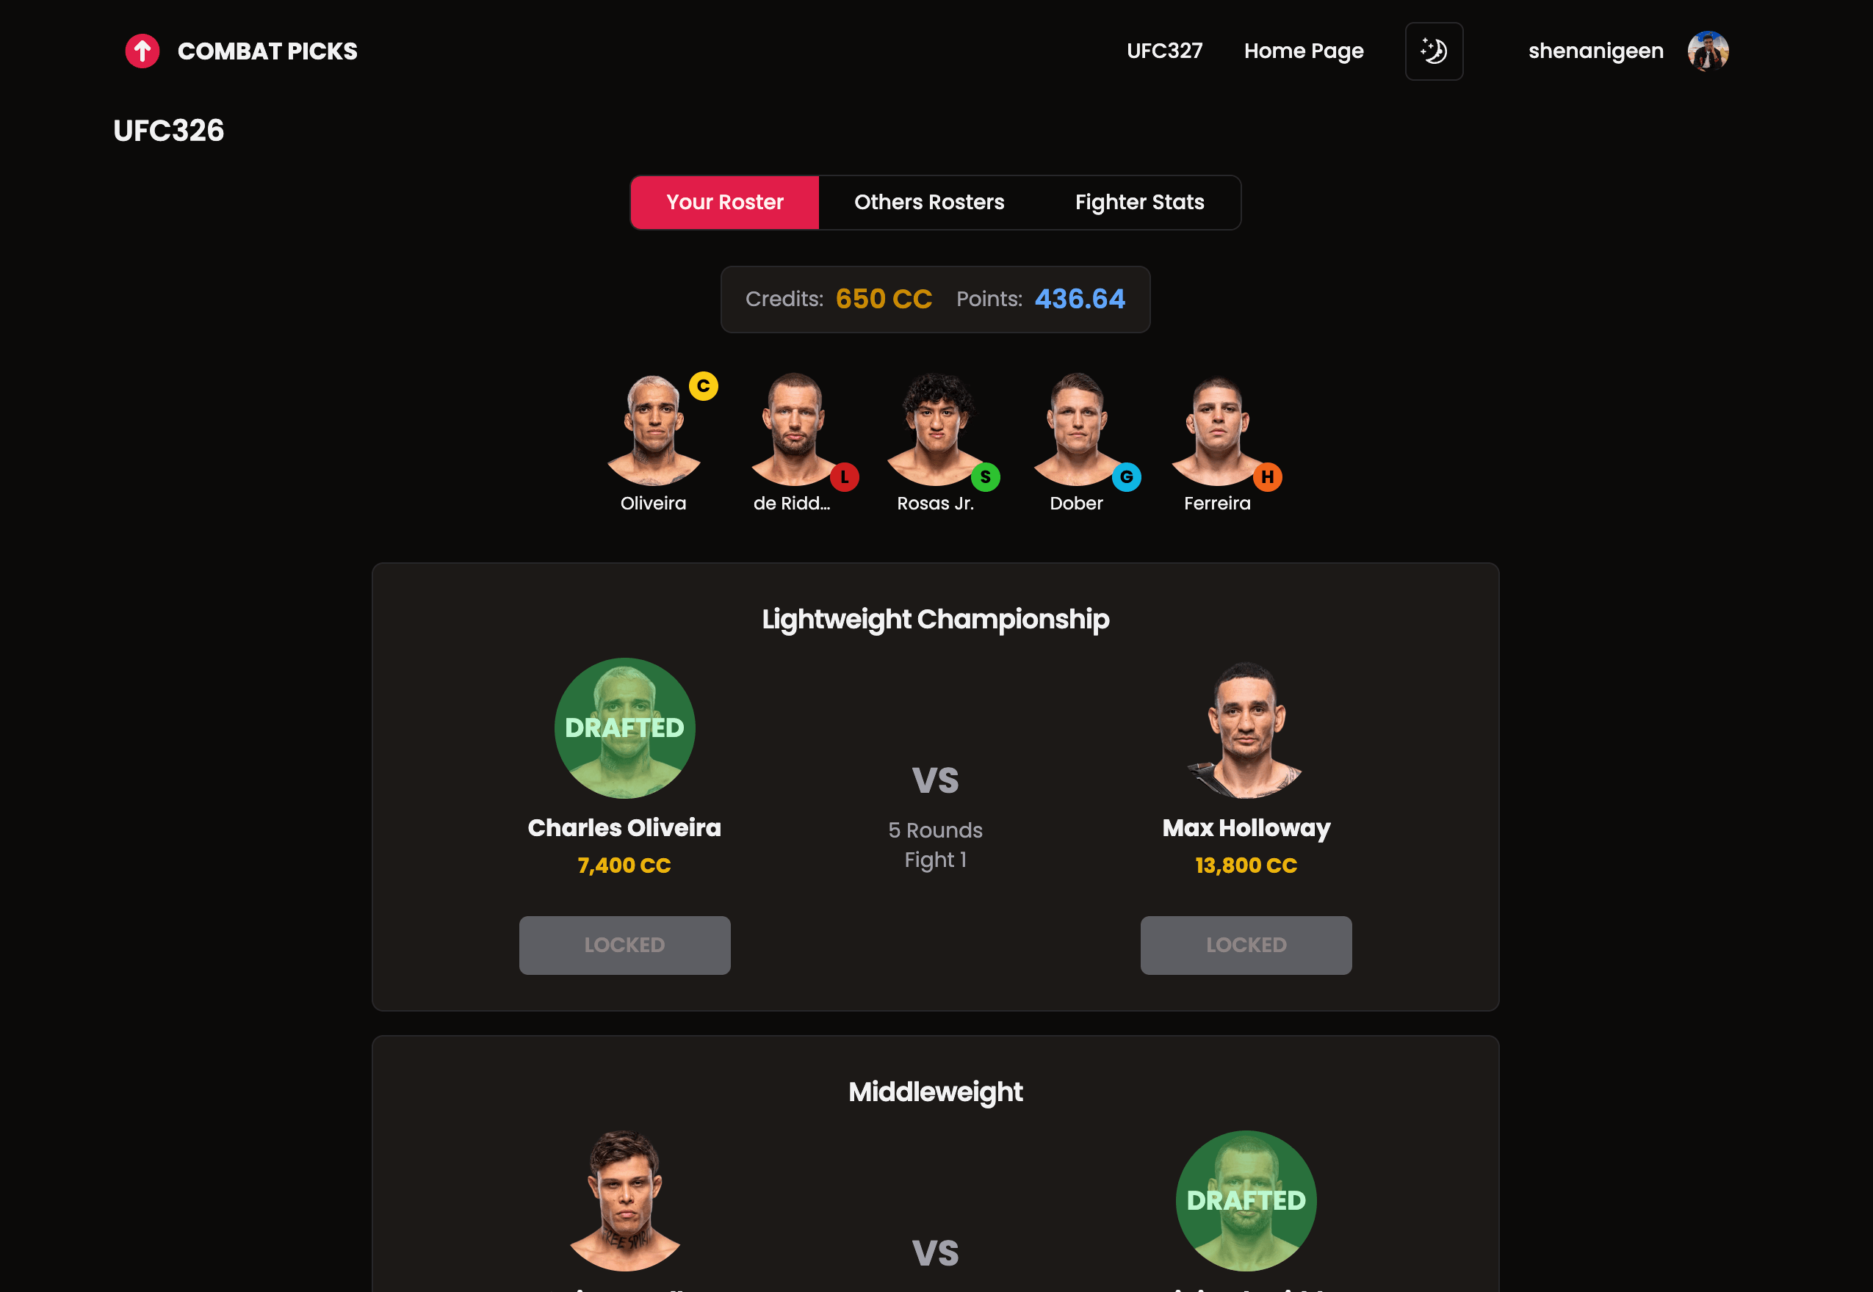Click the drafted Charles Oliveira portrait

[x=624, y=727]
